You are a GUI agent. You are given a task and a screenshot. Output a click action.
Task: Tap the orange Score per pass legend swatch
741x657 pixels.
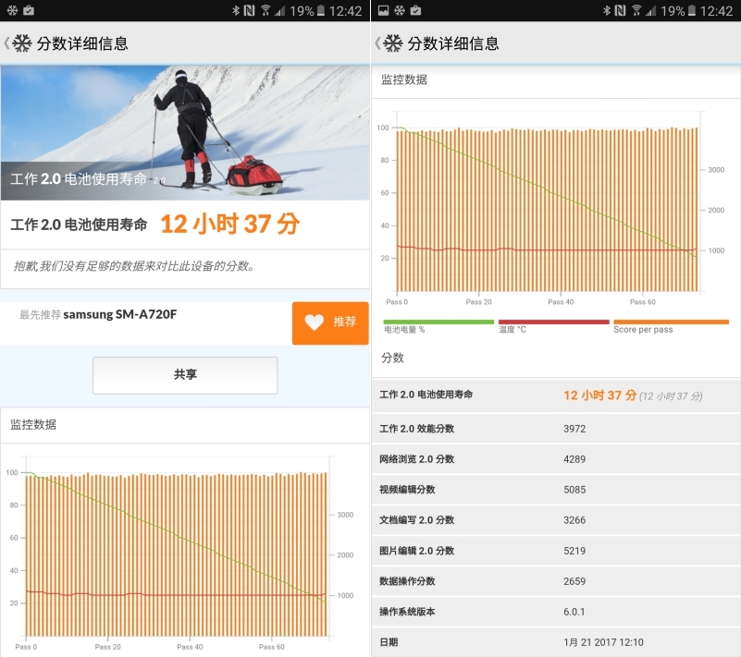click(671, 322)
